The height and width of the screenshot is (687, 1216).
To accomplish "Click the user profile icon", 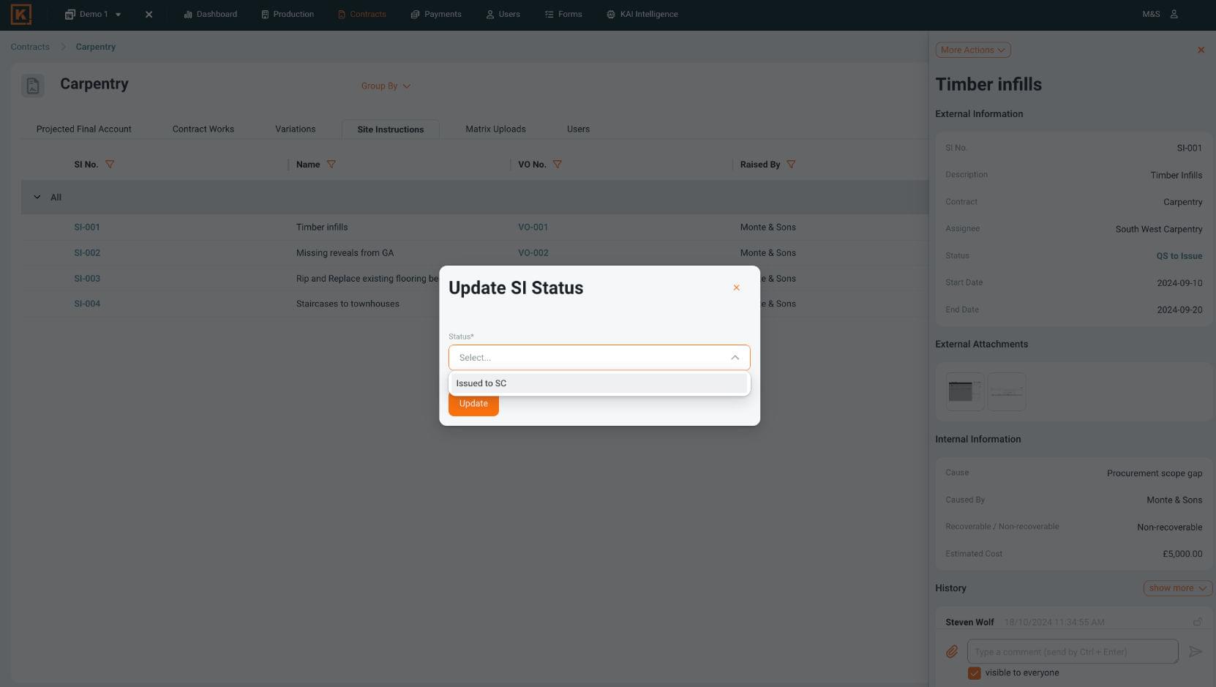I will (1174, 14).
